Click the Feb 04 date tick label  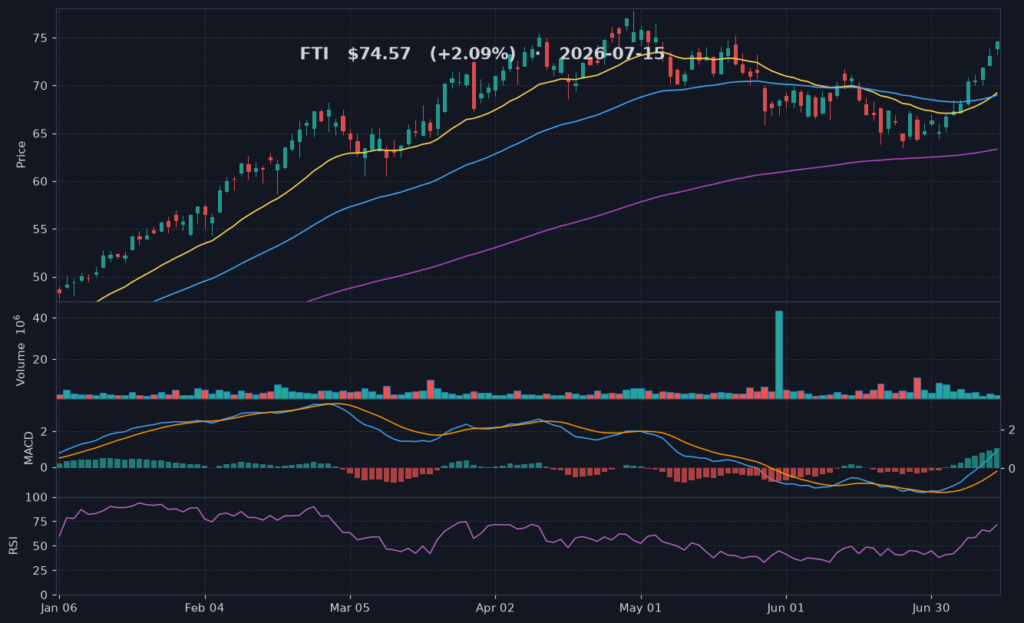pyautogui.click(x=205, y=608)
